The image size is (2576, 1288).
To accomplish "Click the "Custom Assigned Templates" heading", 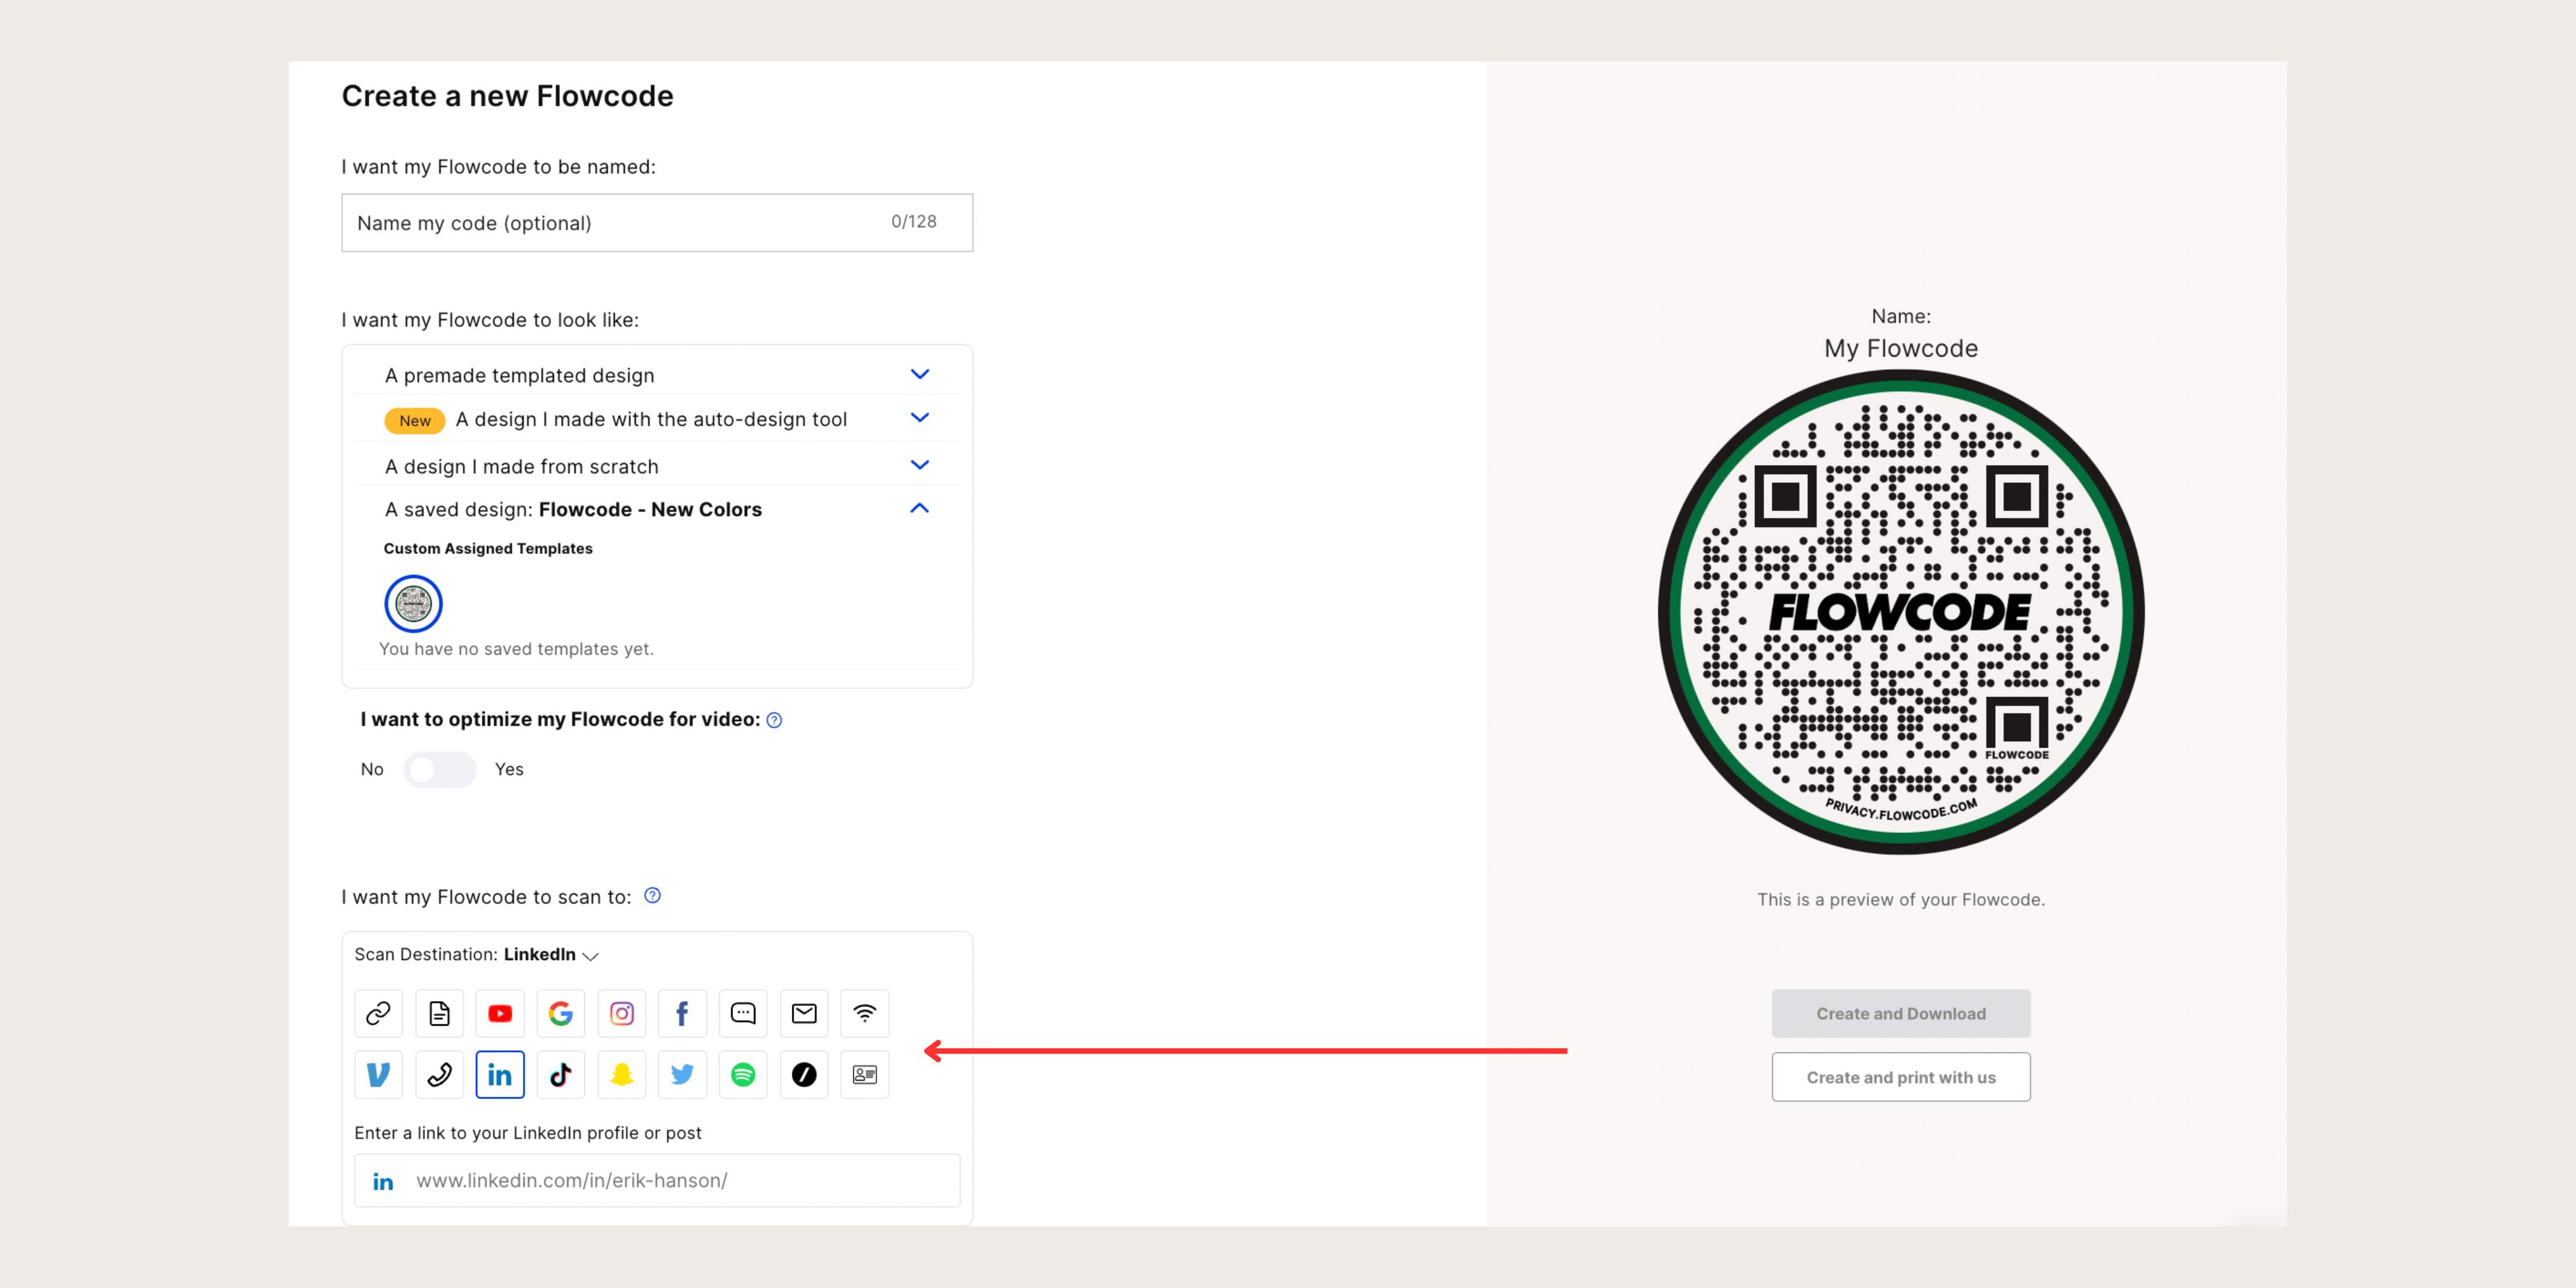I will pyautogui.click(x=488, y=549).
